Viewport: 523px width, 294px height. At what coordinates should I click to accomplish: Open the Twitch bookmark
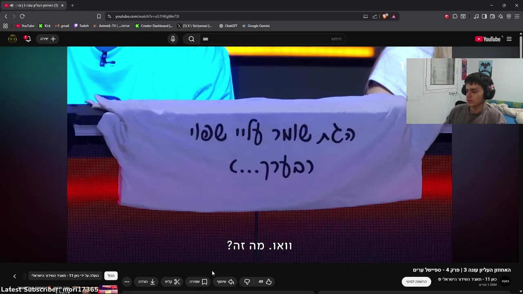(81, 26)
